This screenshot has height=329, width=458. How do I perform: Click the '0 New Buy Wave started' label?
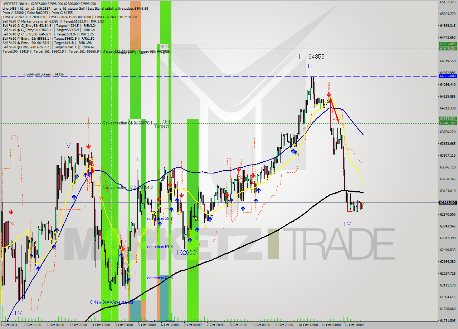112,302
